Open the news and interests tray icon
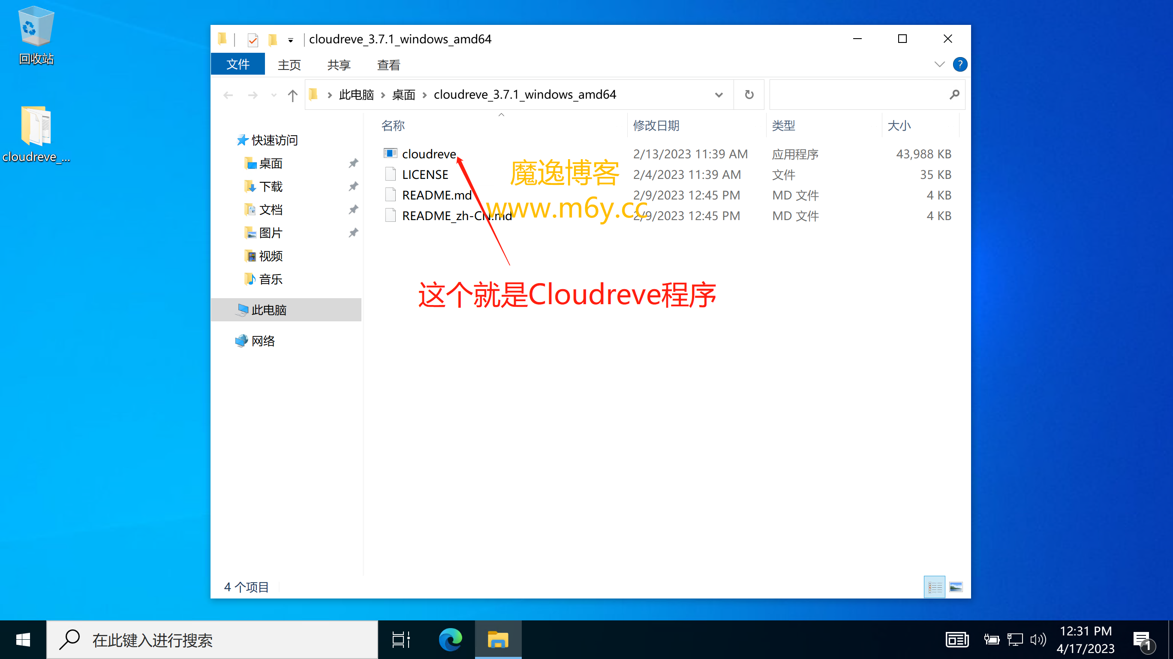1173x659 pixels. click(x=957, y=640)
